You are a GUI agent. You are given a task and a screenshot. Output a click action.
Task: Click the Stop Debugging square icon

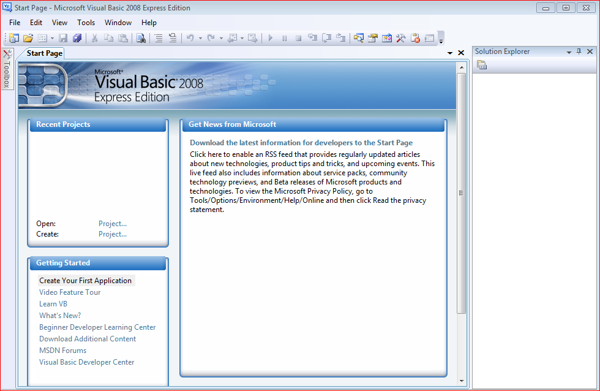[x=299, y=38]
